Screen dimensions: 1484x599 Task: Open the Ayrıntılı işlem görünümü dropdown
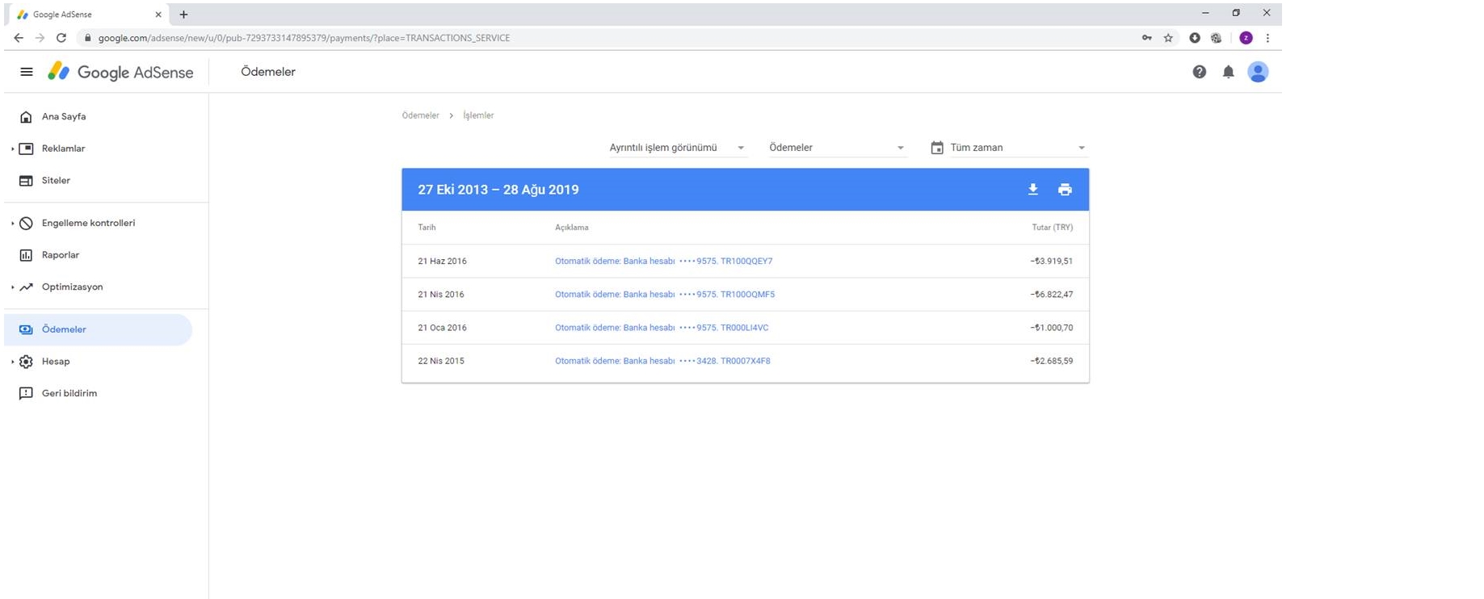pos(677,148)
